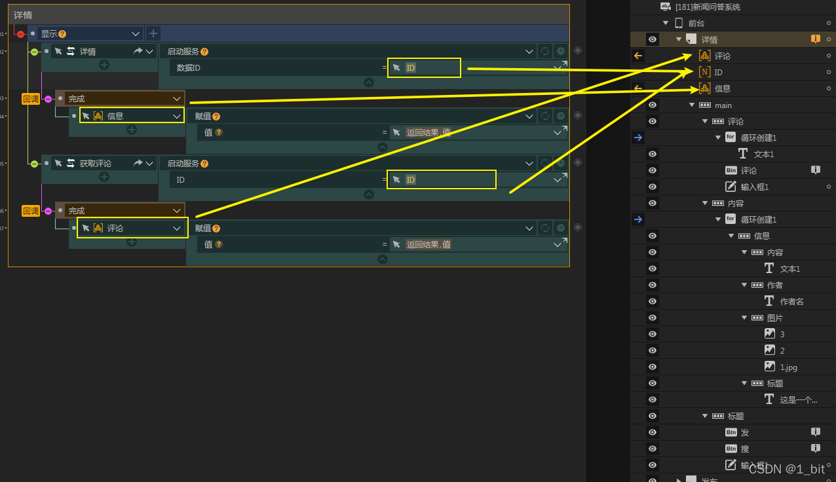Click clock icon on 评论 赋值 row
The image size is (836, 482).
[x=561, y=228]
